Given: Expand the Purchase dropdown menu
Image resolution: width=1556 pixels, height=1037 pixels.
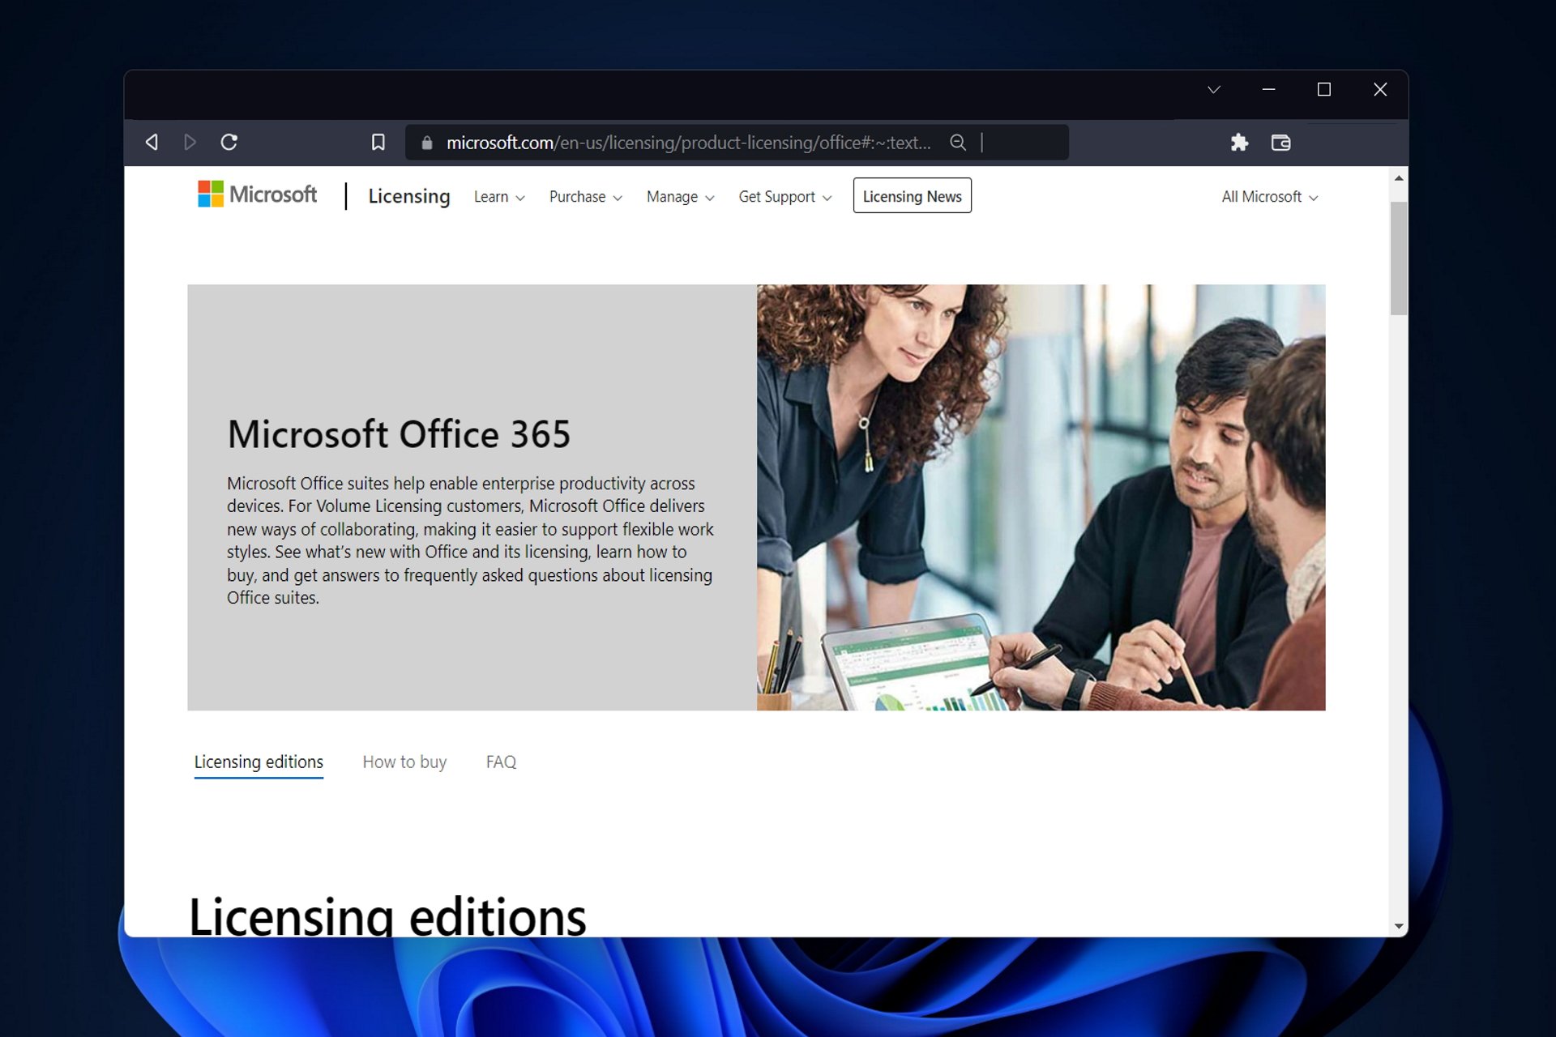Looking at the screenshot, I should point(586,197).
